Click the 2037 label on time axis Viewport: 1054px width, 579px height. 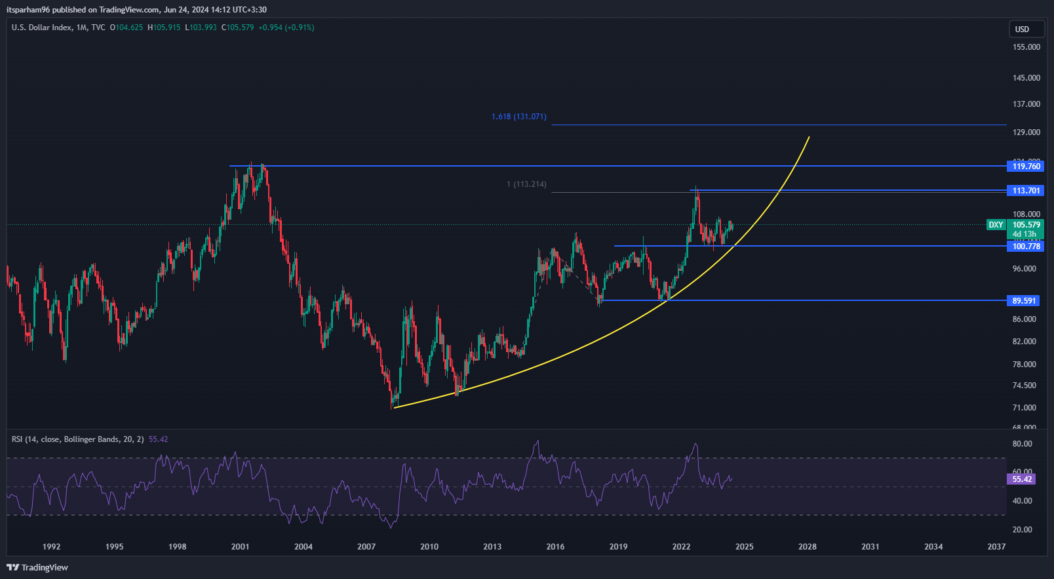996,547
